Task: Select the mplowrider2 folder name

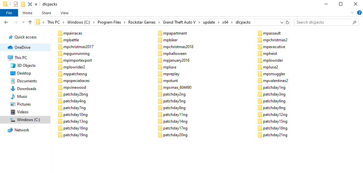Action: tap(74, 67)
